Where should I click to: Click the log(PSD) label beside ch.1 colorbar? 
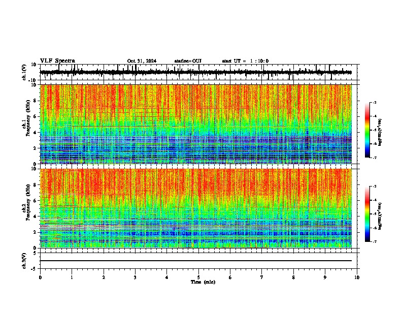click(380, 133)
